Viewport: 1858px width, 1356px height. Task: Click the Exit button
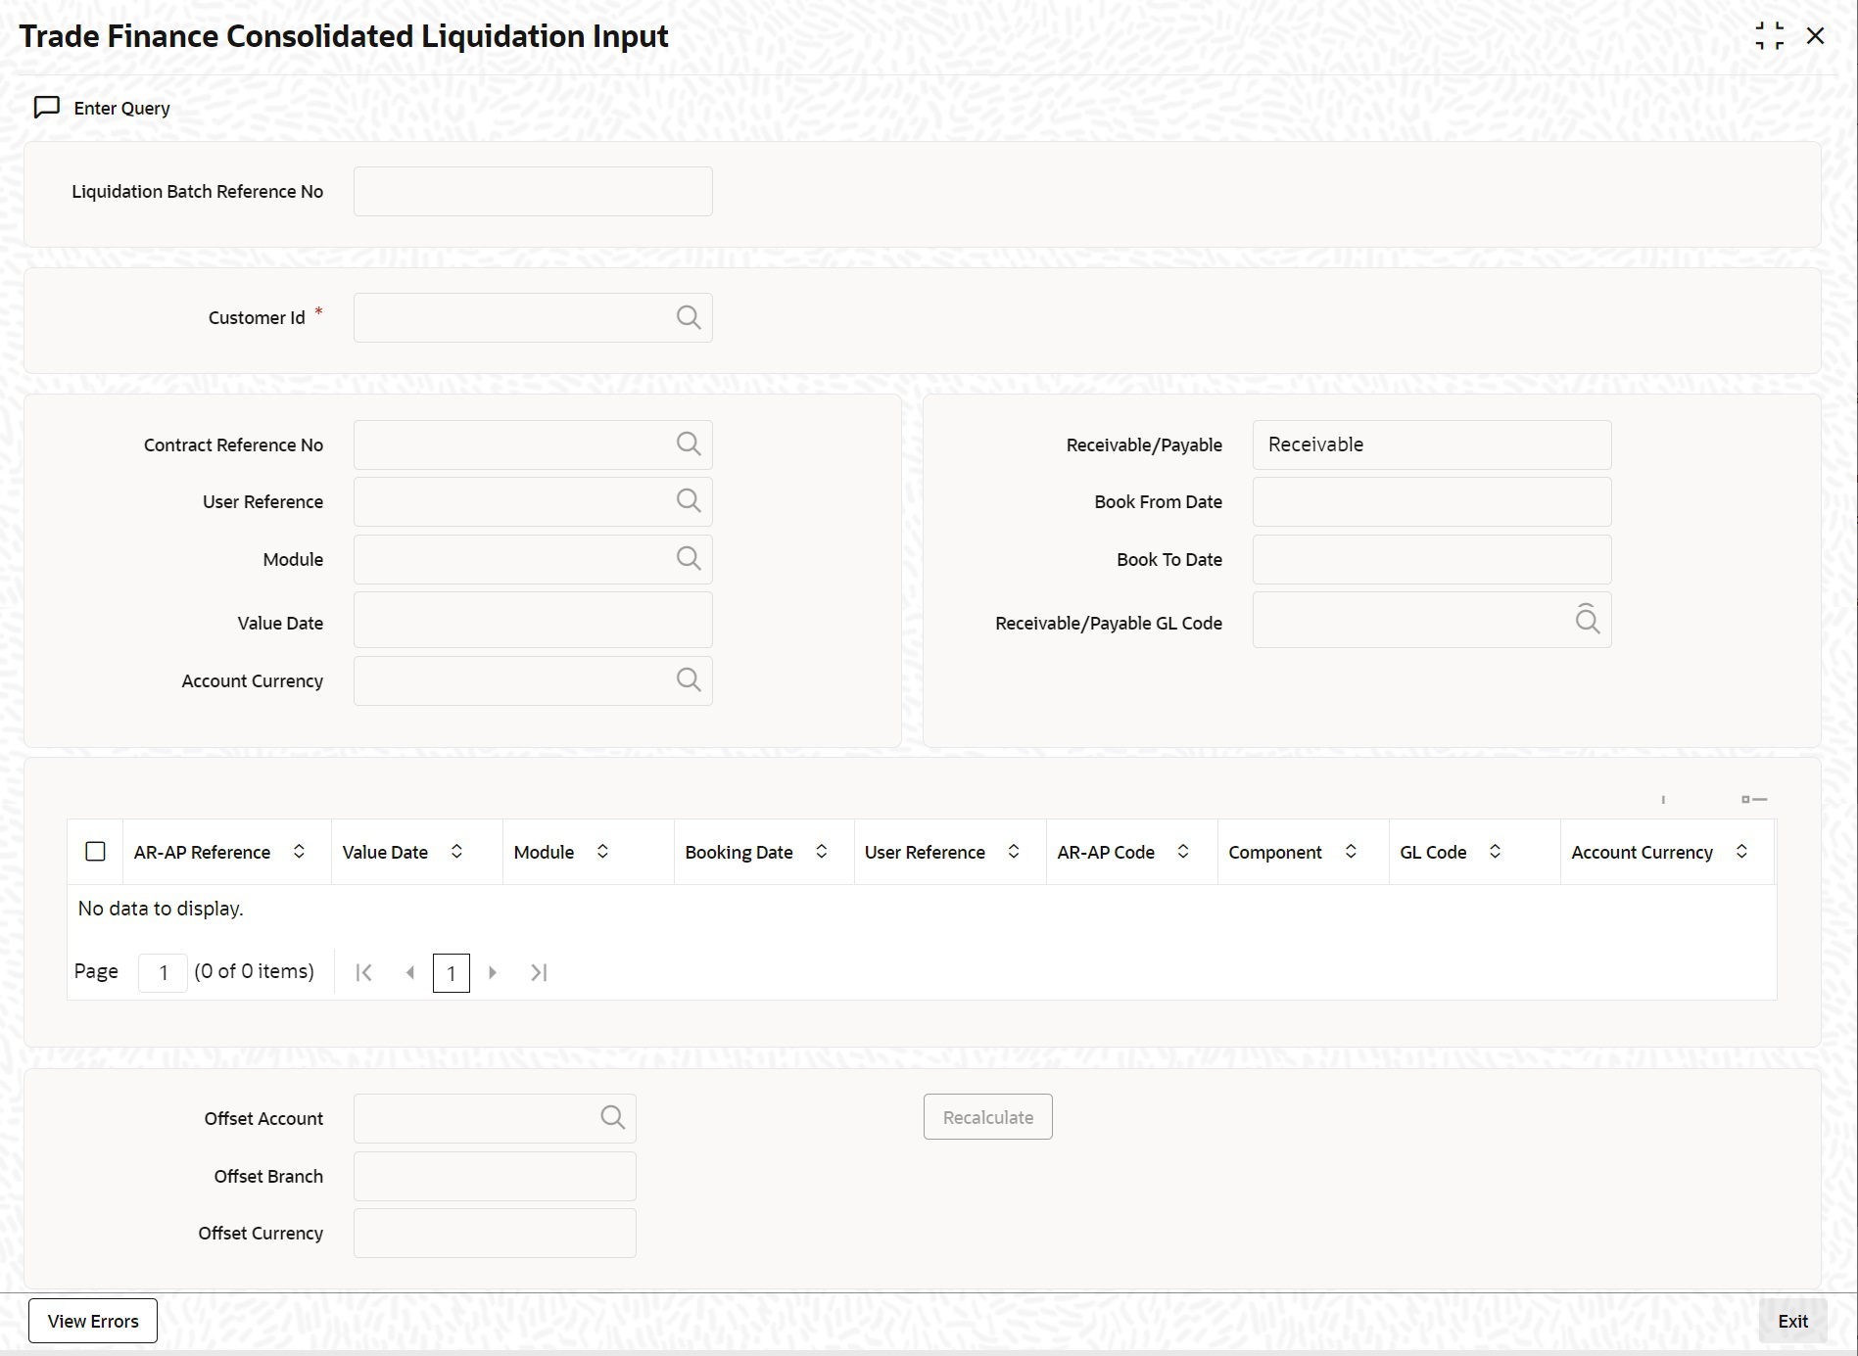click(x=1792, y=1321)
